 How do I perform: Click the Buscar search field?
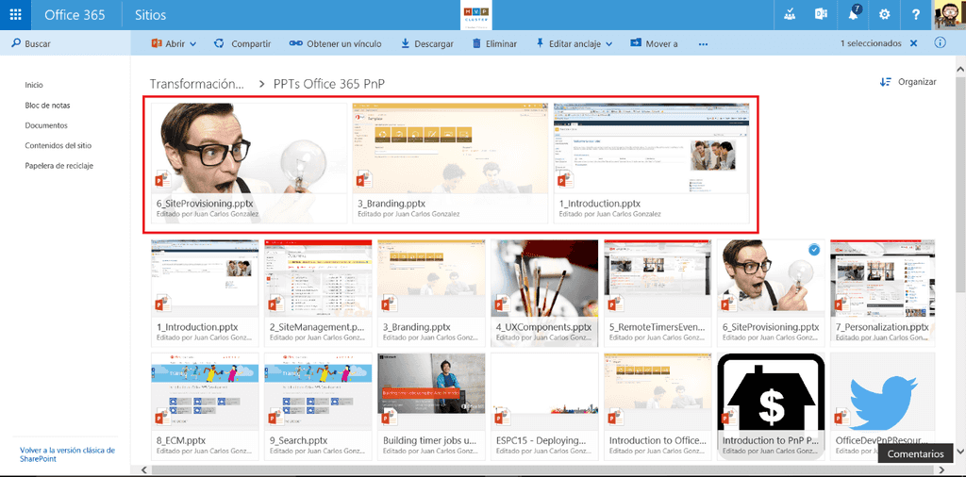click(x=65, y=43)
